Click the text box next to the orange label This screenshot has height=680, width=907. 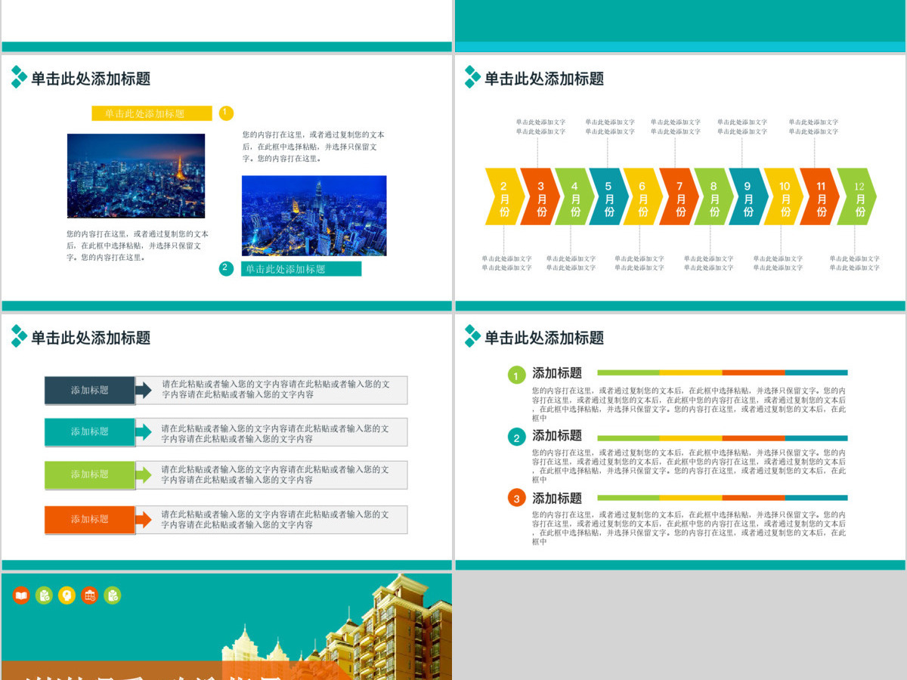pyautogui.click(x=271, y=519)
